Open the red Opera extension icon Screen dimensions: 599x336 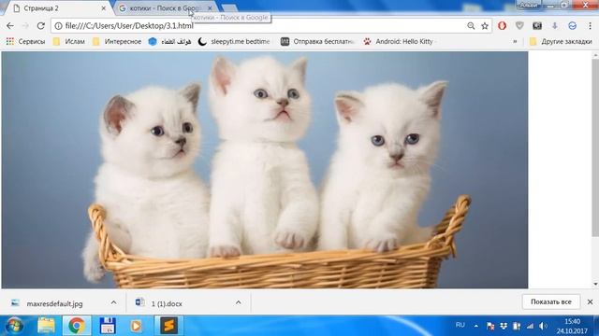[502, 25]
